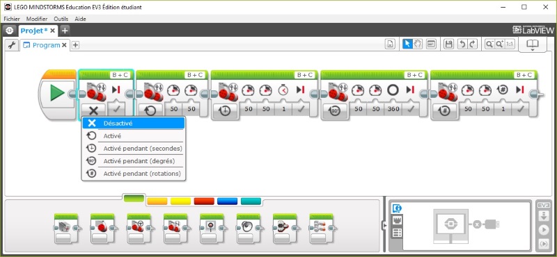Close the Projet* project tab
Screen dimensions: 557x257
coord(52,31)
